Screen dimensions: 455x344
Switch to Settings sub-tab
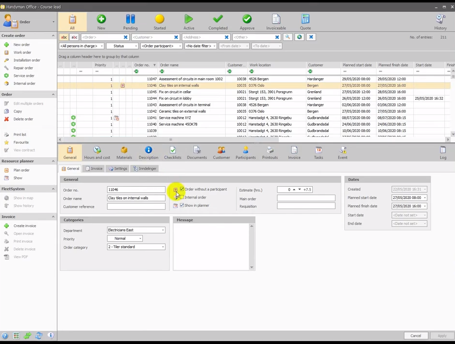point(118,168)
